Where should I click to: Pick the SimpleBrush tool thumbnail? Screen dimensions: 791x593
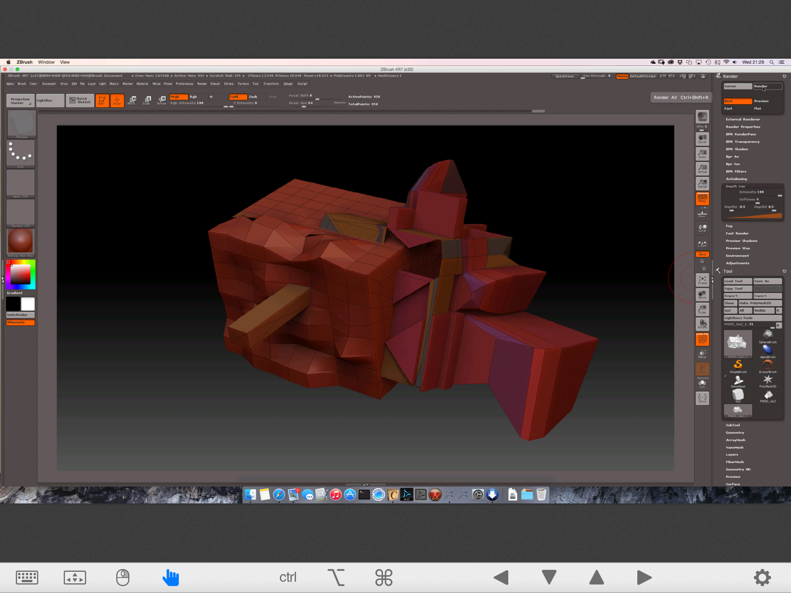[738, 365]
